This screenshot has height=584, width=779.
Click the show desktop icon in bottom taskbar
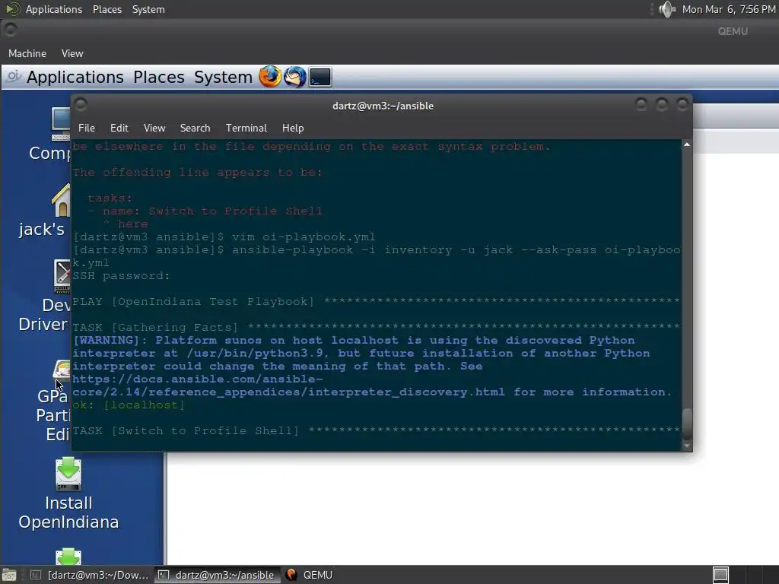click(9, 575)
